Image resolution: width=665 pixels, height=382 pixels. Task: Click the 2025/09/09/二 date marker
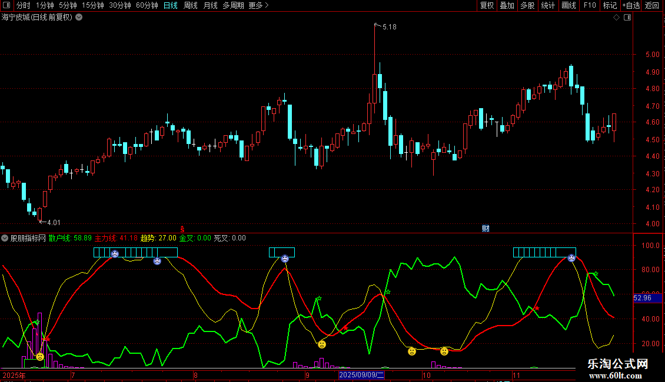tap(361, 375)
